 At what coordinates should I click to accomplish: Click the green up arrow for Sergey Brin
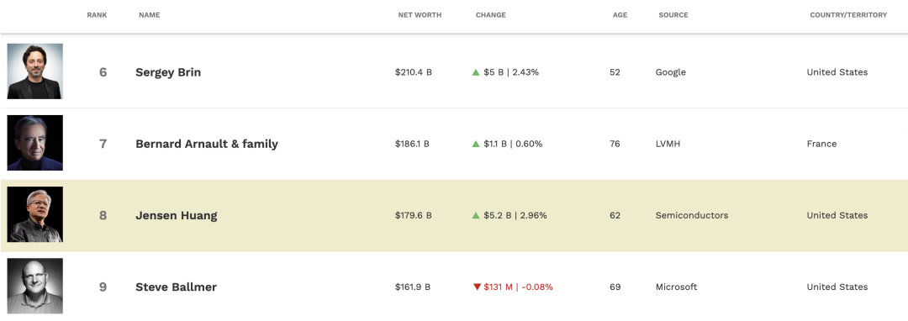pos(476,72)
